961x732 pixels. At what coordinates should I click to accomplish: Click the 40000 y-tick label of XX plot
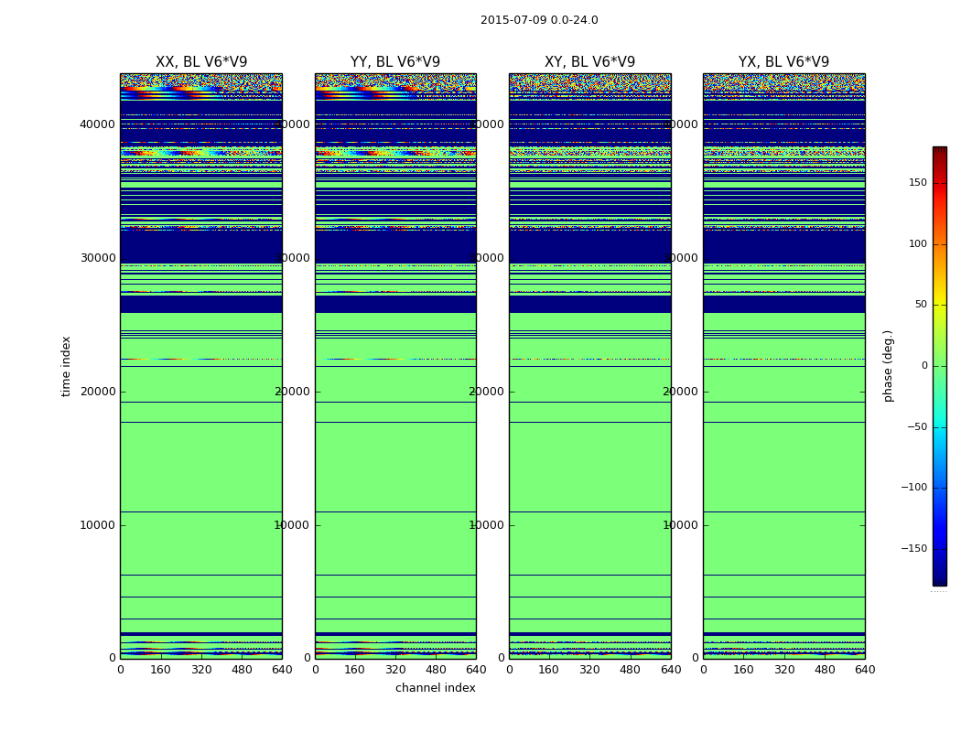[98, 124]
